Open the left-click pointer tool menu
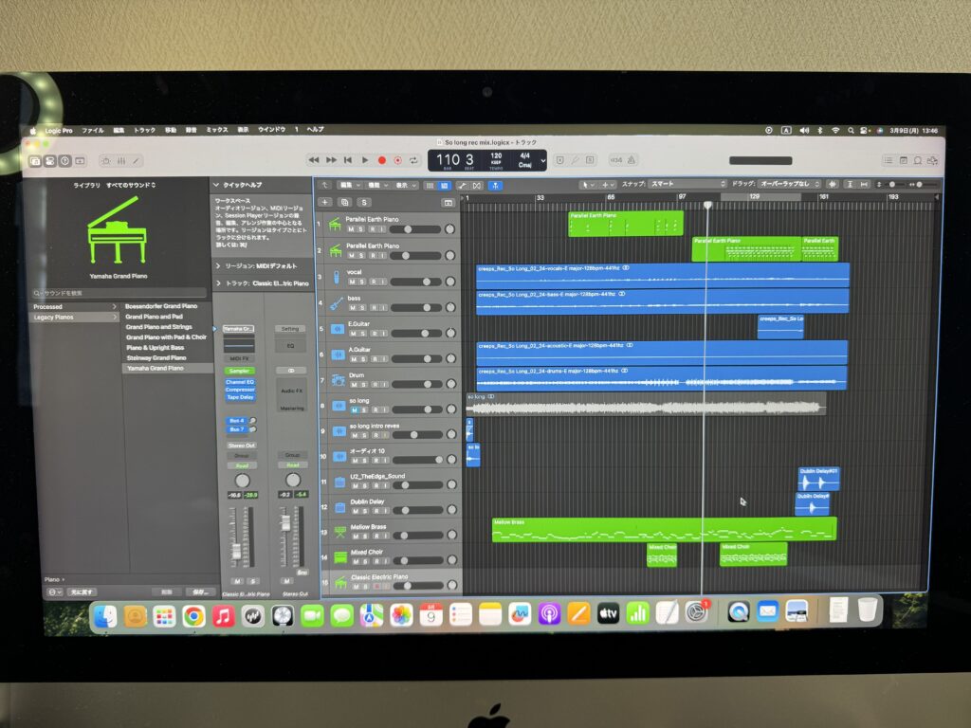Image resolution: width=971 pixels, height=728 pixels. click(586, 185)
